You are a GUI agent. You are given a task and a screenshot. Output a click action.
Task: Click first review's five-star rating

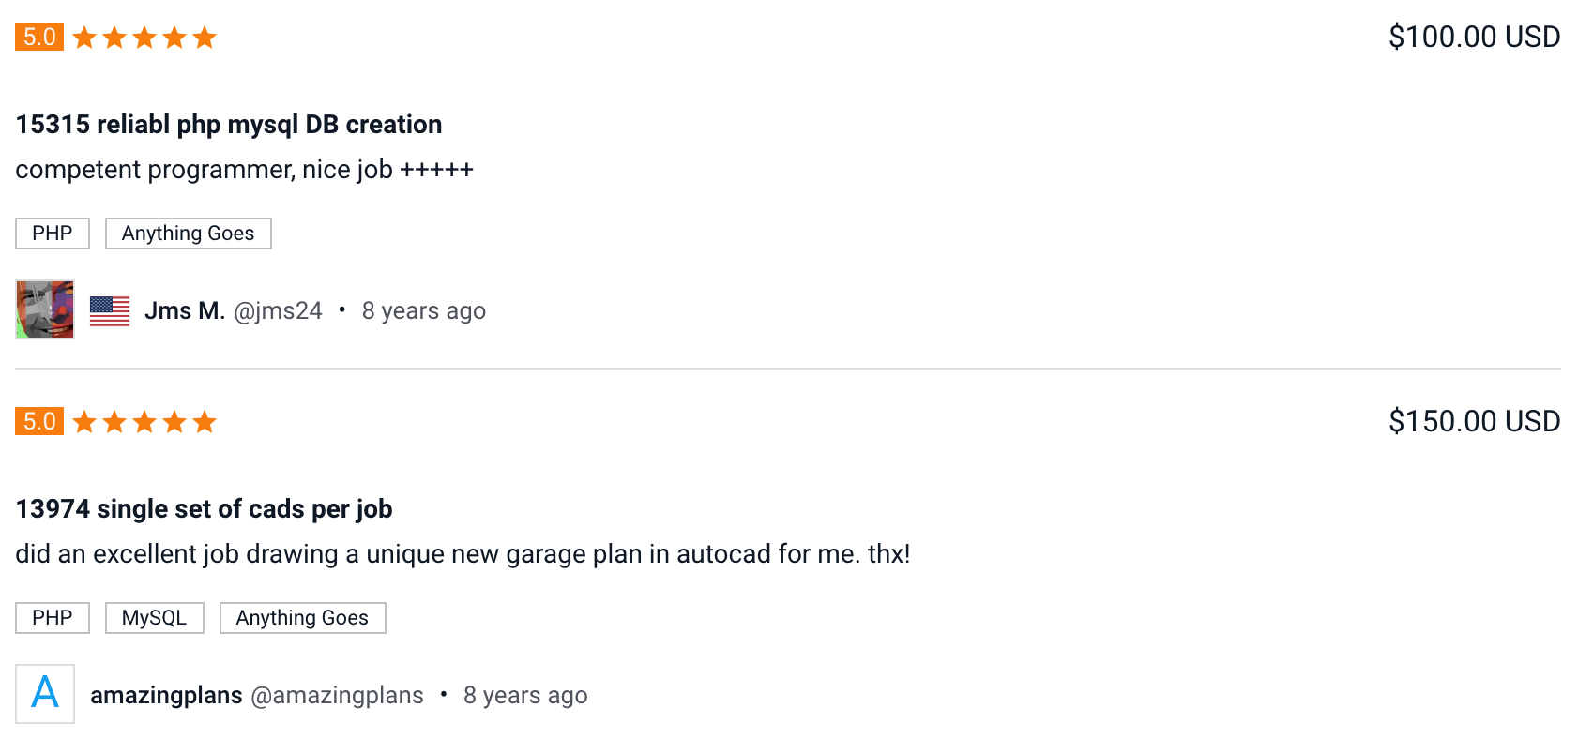coord(144,38)
